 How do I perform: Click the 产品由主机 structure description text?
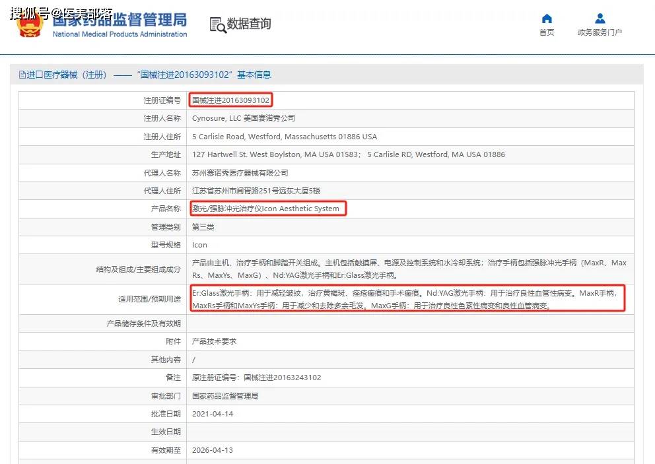coord(409,269)
